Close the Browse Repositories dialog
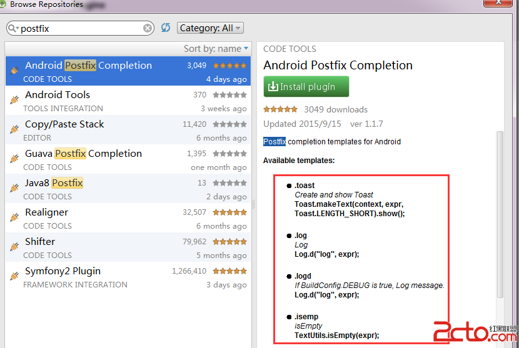Screen dimensions: 519x348 click(x=498, y=2)
